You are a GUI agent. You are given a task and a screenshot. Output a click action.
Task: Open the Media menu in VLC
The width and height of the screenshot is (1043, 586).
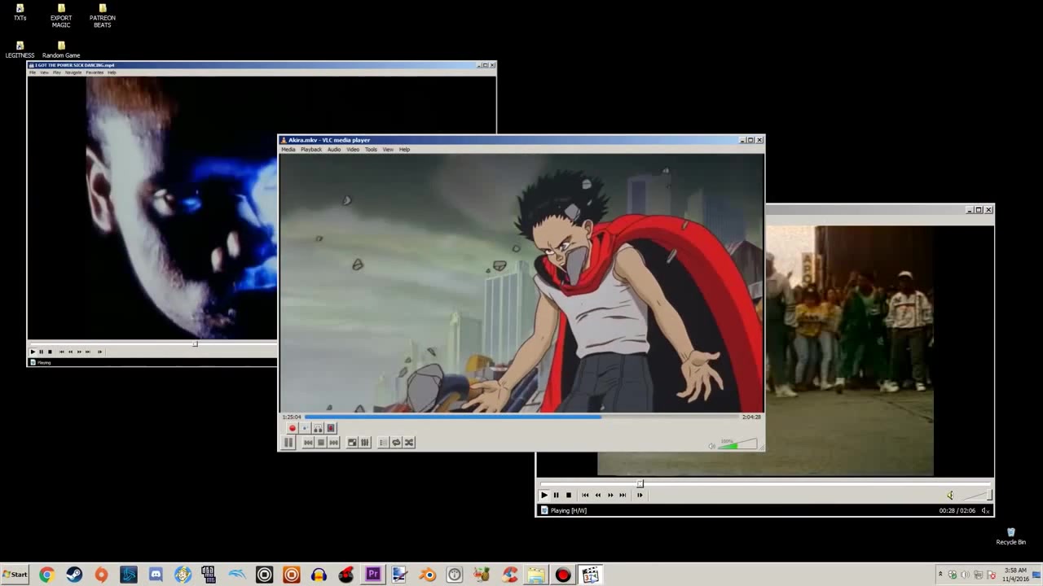point(288,150)
